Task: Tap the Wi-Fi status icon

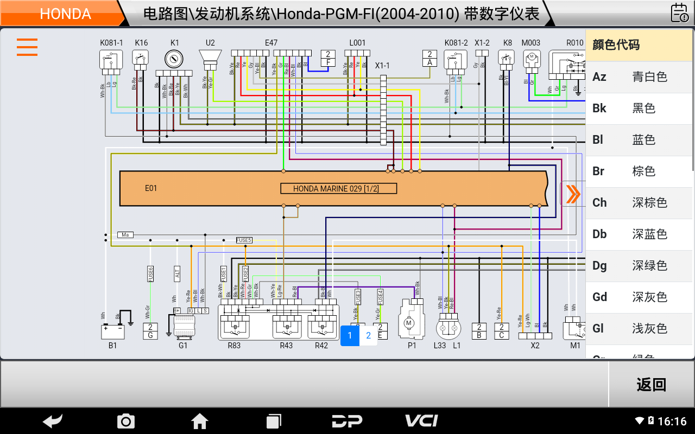Action: (x=640, y=420)
